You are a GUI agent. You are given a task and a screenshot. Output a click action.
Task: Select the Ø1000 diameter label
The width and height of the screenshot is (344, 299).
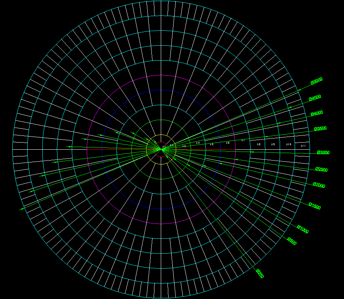[302, 229]
